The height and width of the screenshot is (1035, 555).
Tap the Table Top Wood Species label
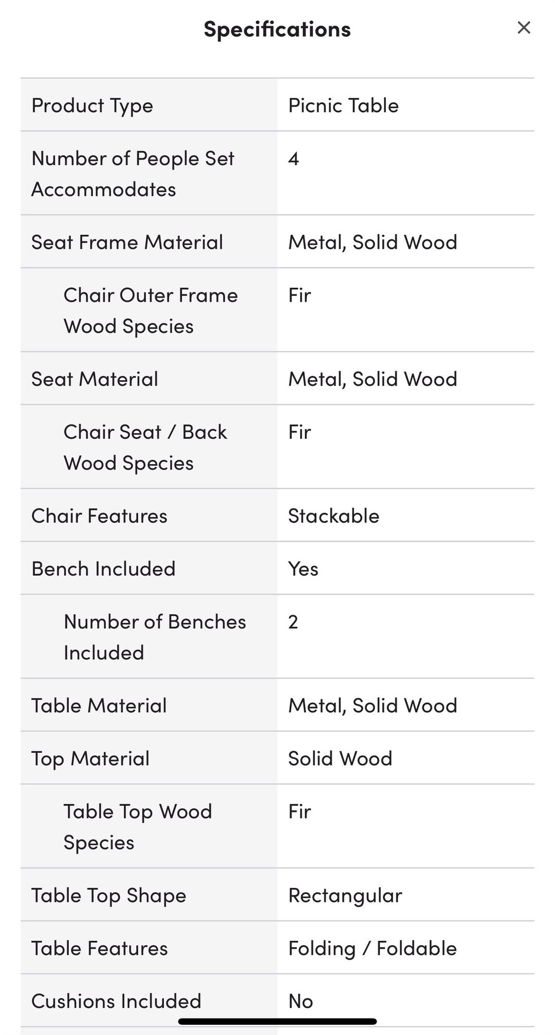(x=138, y=827)
